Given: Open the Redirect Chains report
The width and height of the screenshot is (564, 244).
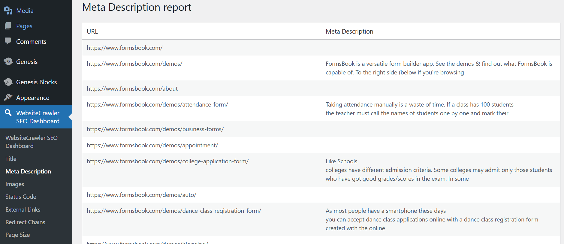Looking at the screenshot, I should (25, 222).
